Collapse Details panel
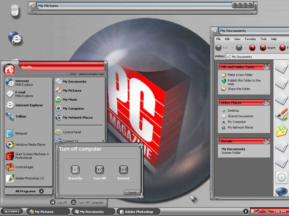 (x=266, y=141)
